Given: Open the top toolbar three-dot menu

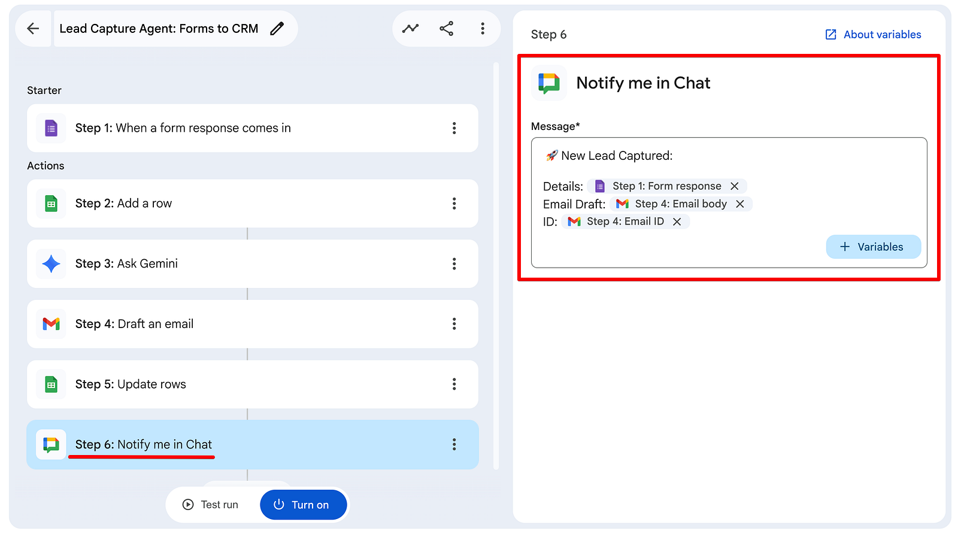Looking at the screenshot, I should (x=483, y=28).
